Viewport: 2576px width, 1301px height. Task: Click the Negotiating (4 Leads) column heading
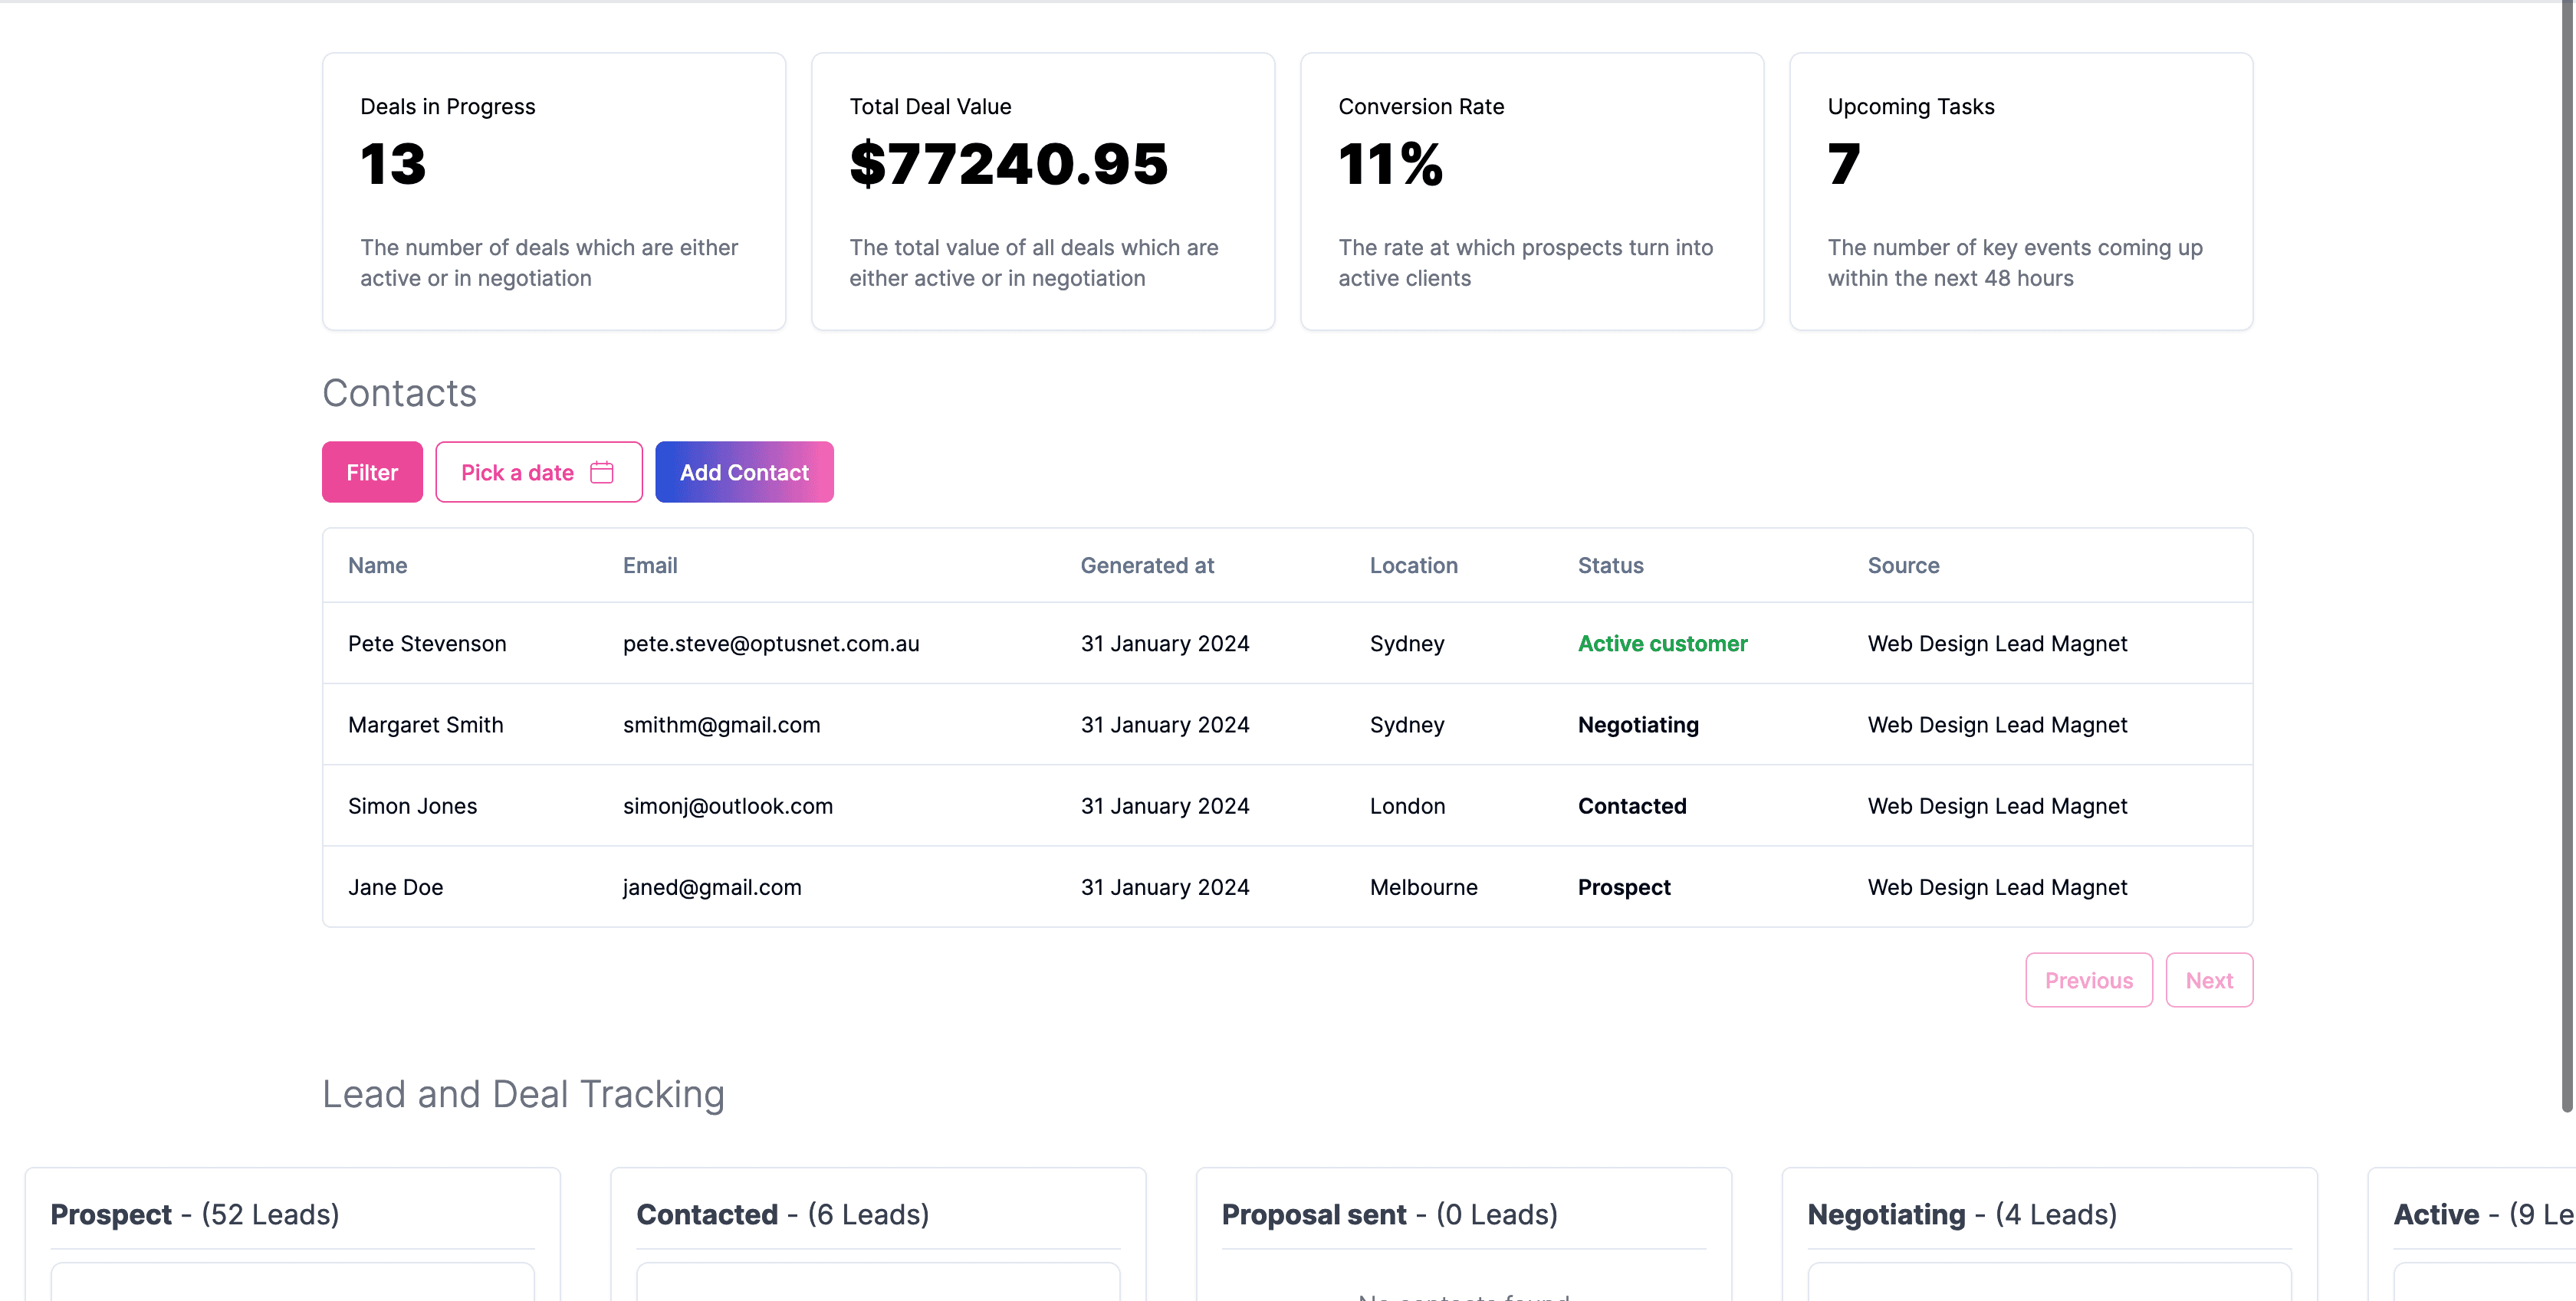1962,1214
